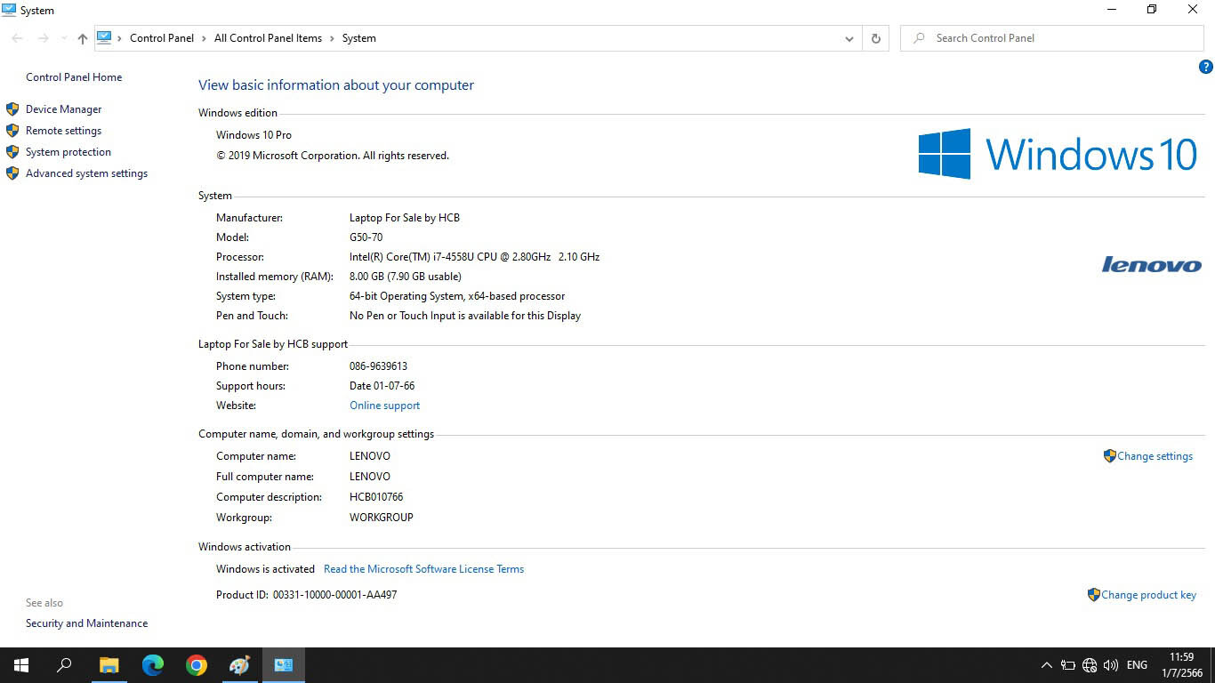Viewport: 1215px width, 683px height.
Task: Open network globe tray icon
Action: [x=1090, y=665]
